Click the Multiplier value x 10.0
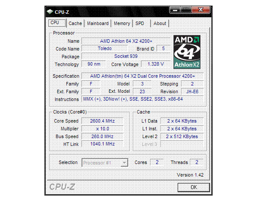Image resolution: width=276 pixels, height=221 pixels. (103, 129)
